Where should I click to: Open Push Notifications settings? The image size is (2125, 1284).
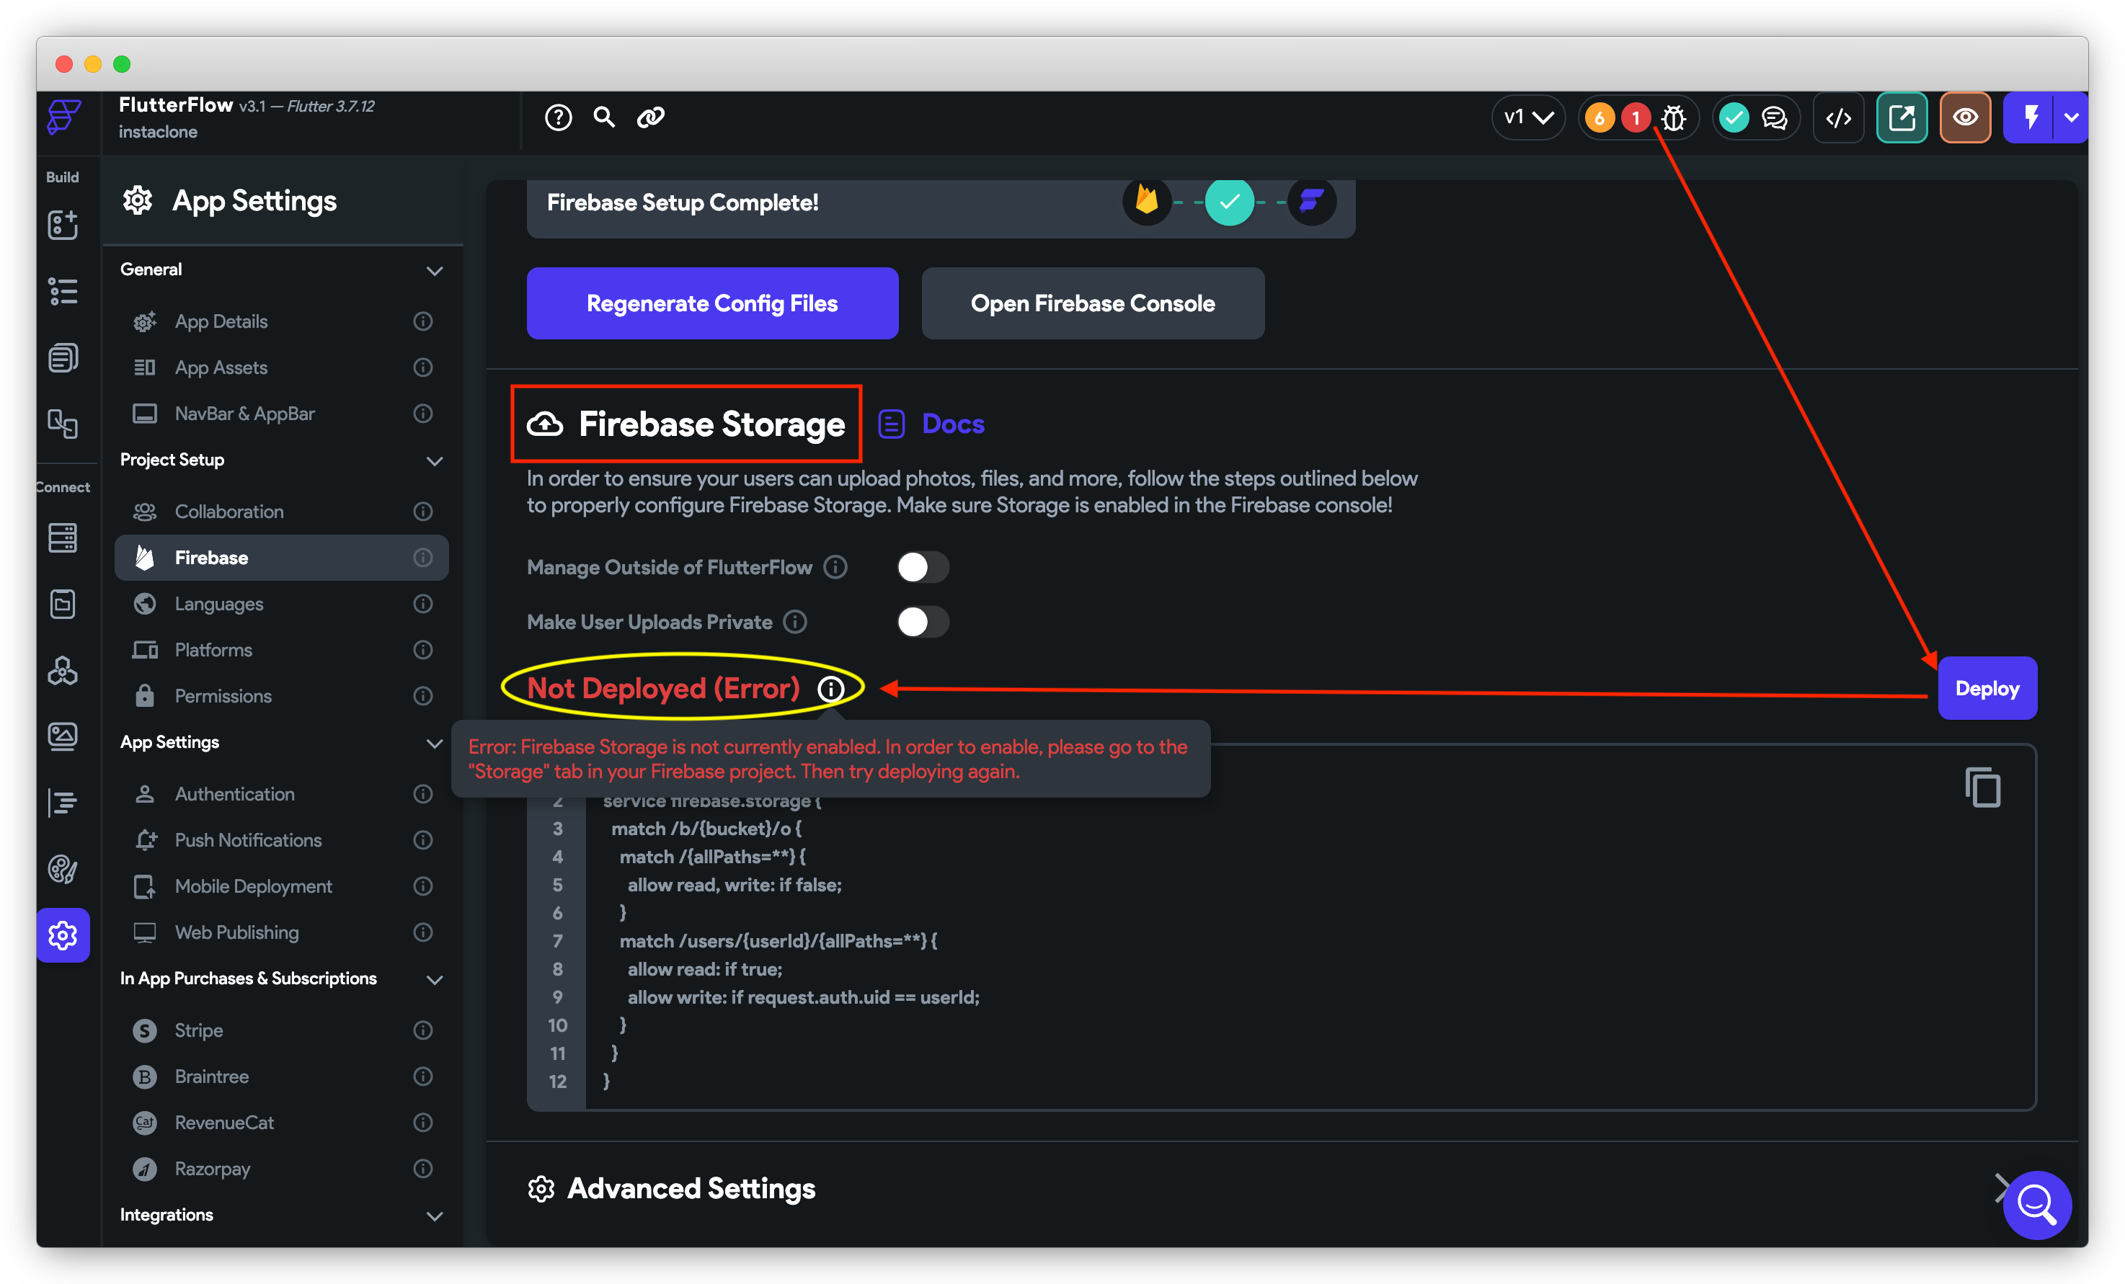point(281,840)
